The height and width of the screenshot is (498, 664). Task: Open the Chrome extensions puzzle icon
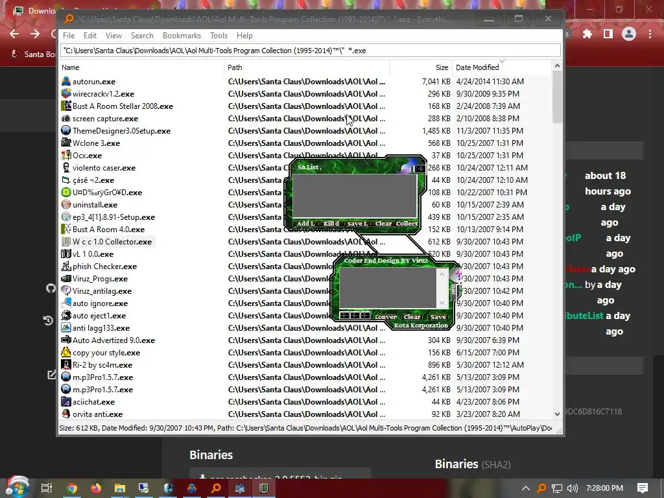[587, 34]
